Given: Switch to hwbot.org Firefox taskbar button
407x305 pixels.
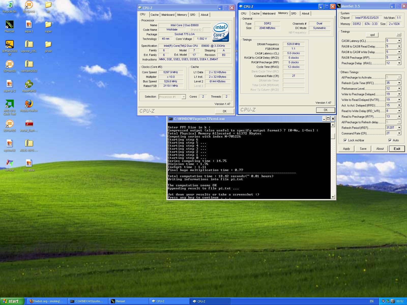Looking at the screenshot, I should pos(47,301).
